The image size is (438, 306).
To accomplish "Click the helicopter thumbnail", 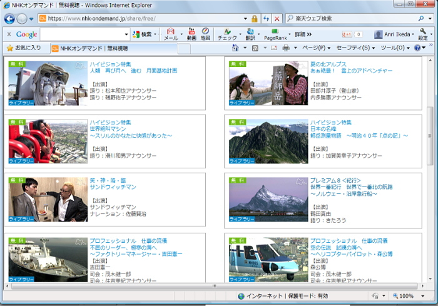I will click(x=268, y=260).
